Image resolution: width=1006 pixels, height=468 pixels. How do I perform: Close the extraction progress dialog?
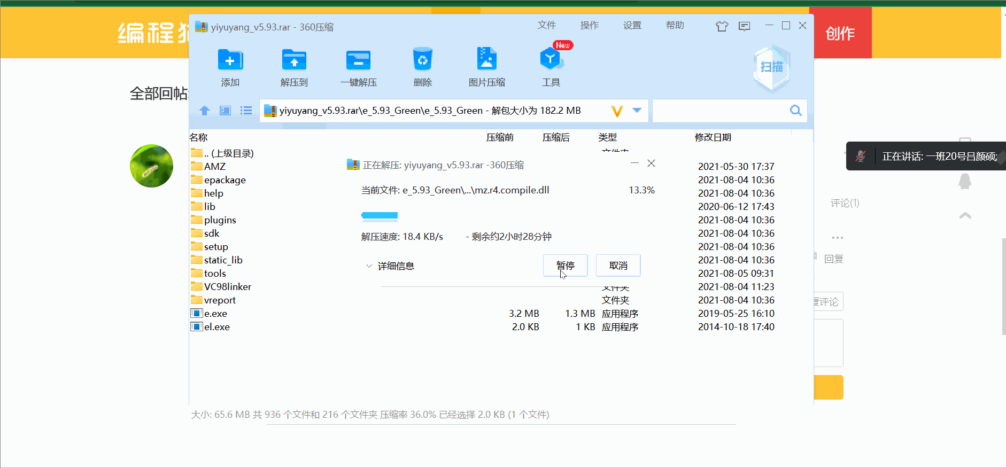pyautogui.click(x=651, y=163)
